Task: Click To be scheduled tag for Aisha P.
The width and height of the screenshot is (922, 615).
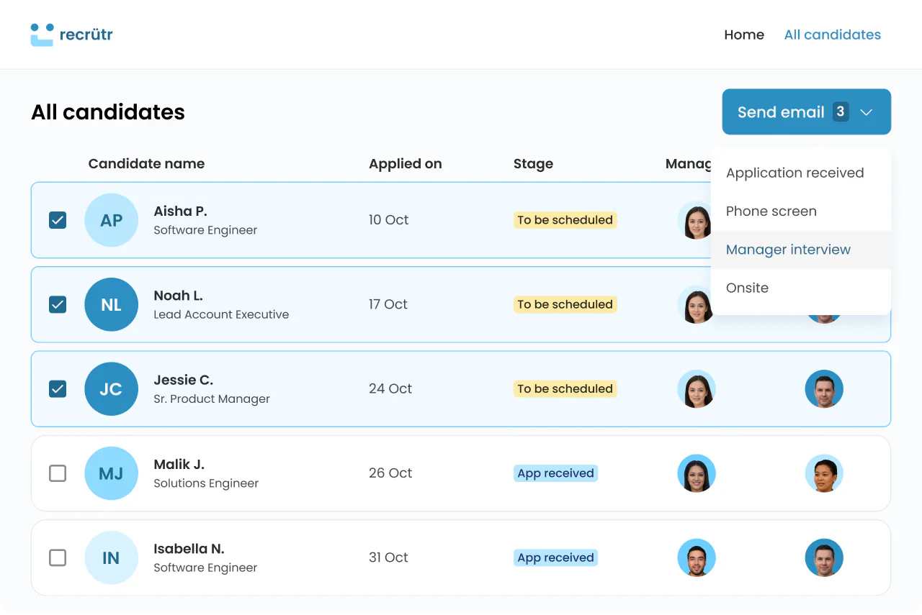Action: pos(565,220)
